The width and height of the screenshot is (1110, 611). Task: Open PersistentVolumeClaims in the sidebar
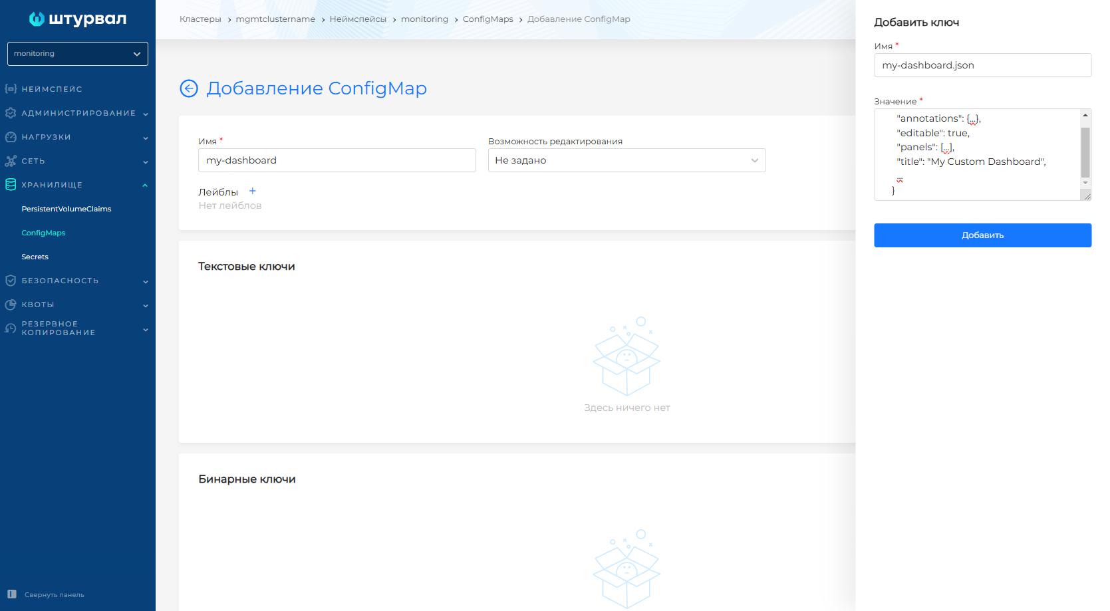click(67, 209)
